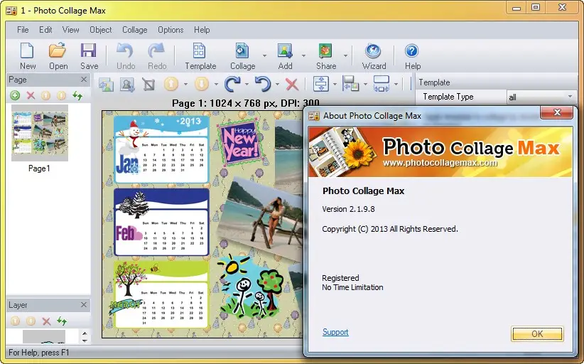
Task: Move page up in Page panel
Action: [45, 96]
